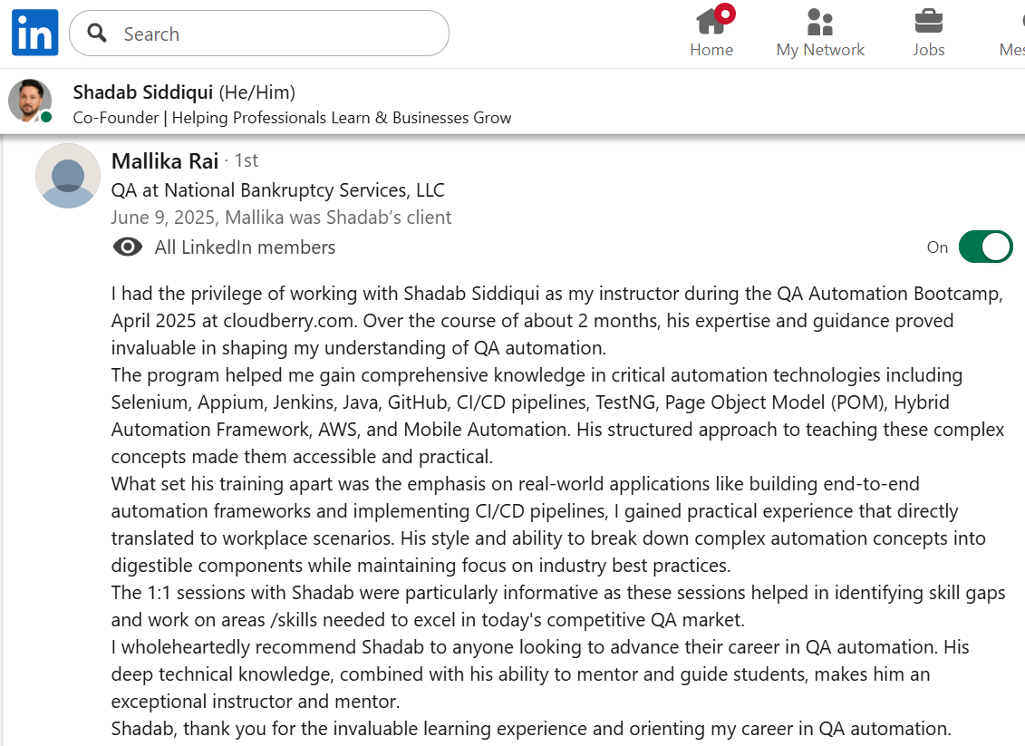Select the "Jobs" text label

click(928, 50)
